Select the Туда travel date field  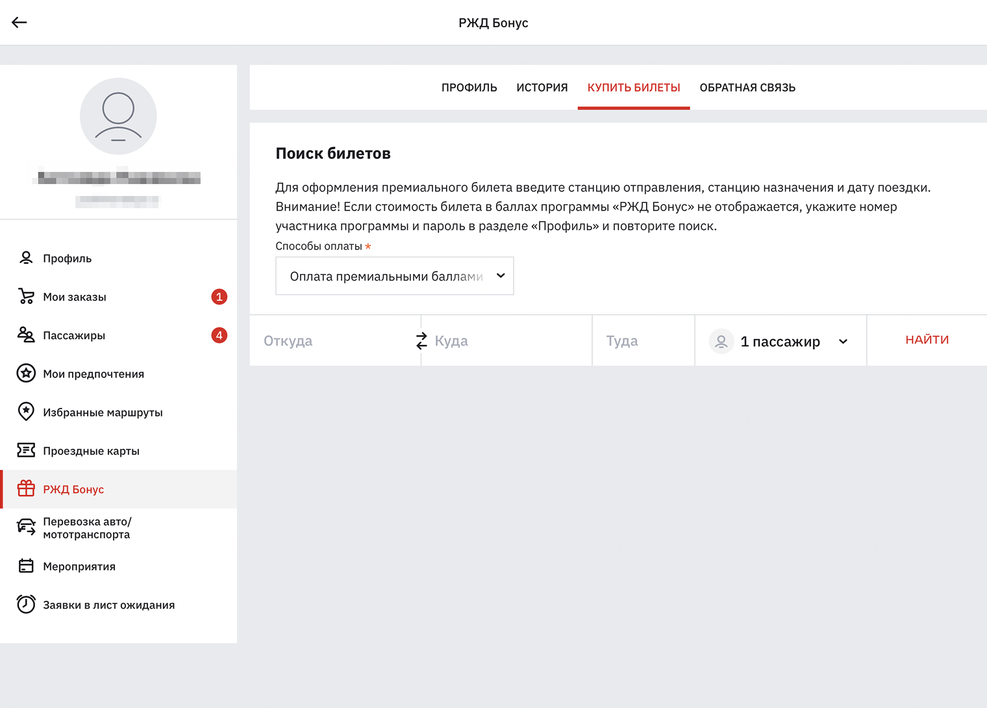click(x=643, y=341)
